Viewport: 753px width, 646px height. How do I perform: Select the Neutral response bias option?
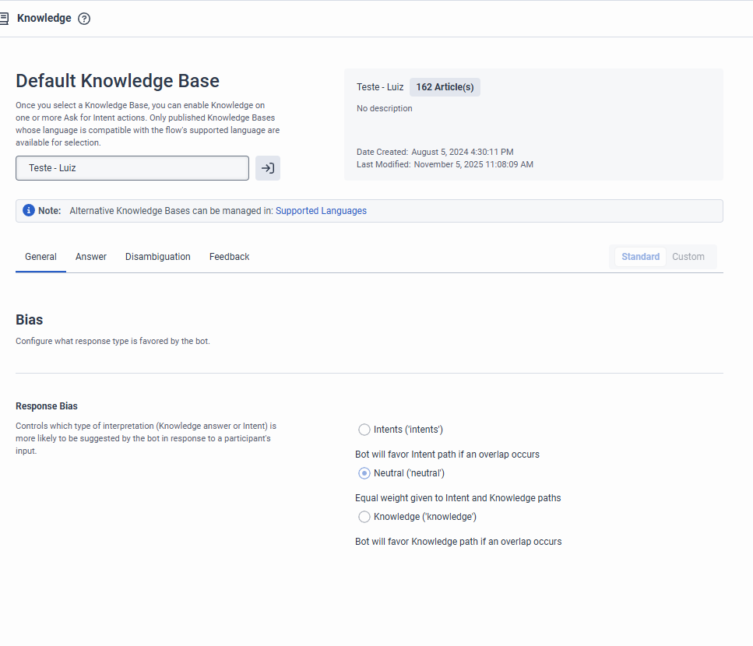[364, 473]
